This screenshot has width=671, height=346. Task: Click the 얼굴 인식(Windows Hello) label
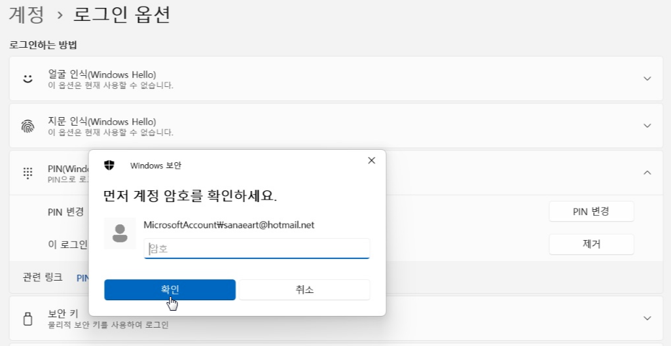coord(102,75)
